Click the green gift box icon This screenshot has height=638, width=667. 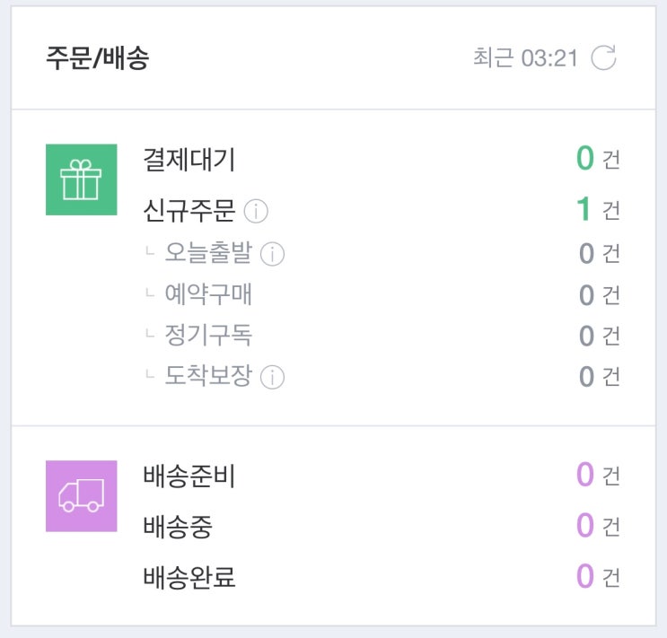81,179
